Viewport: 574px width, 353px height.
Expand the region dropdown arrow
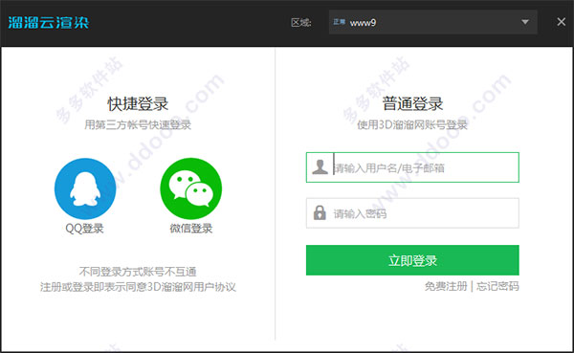coord(525,22)
